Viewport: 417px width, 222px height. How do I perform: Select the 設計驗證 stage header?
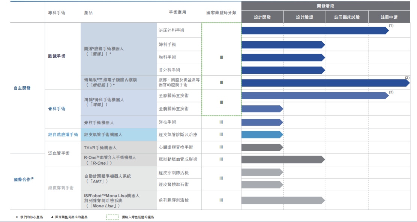click(304, 17)
